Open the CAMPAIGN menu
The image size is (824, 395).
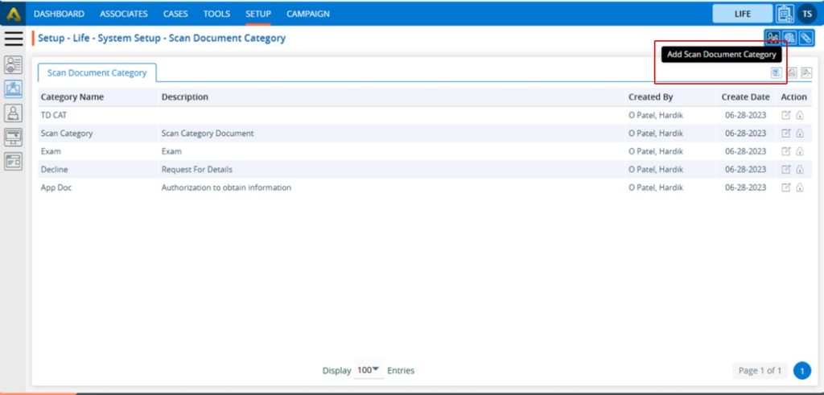pyautogui.click(x=308, y=14)
